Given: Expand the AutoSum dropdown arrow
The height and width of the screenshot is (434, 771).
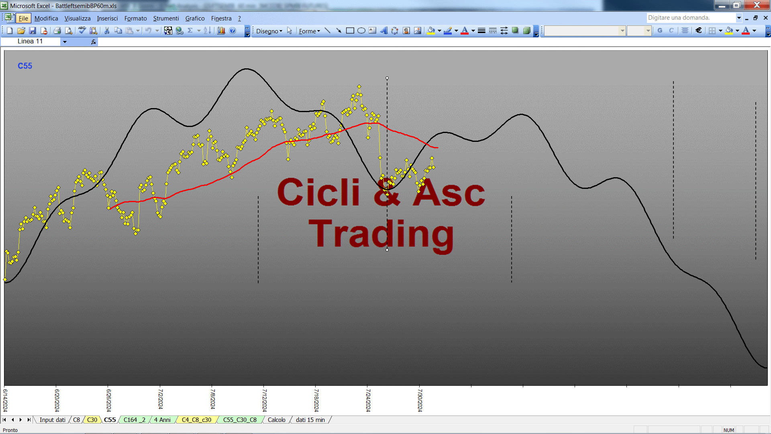Looking at the screenshot, I should coord(198,31).
